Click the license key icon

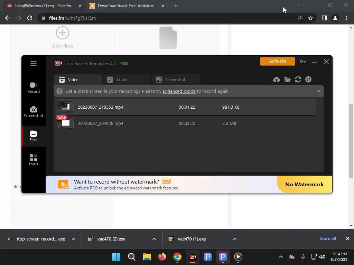pos(303,61)
